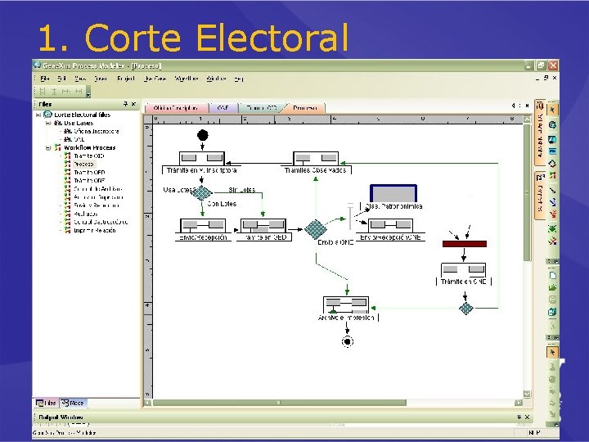
Task: Select the highlighted arrow tool in lower toolbar
Action: 552,353
